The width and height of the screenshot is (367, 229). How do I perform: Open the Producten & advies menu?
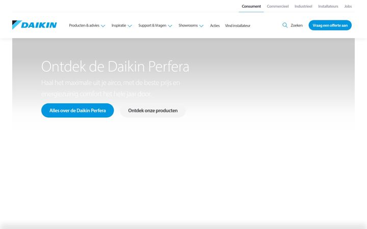84,25
